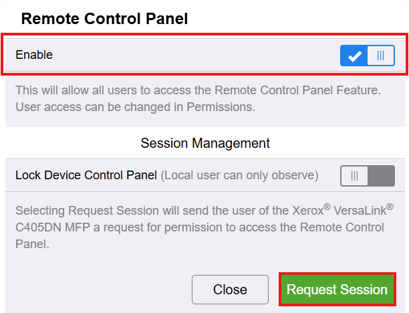
Task: Click the green Request Session button
Action: (337, 290)
